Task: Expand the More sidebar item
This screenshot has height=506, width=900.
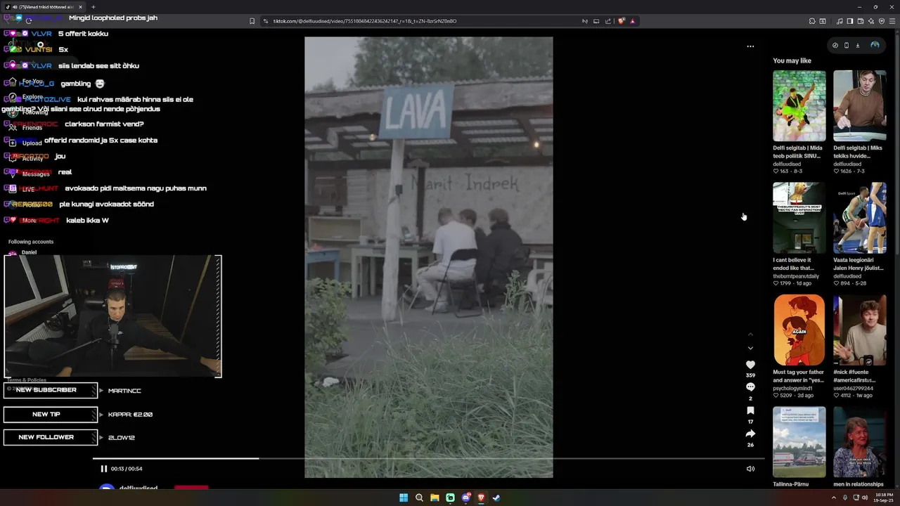Action: coord(24,220)
